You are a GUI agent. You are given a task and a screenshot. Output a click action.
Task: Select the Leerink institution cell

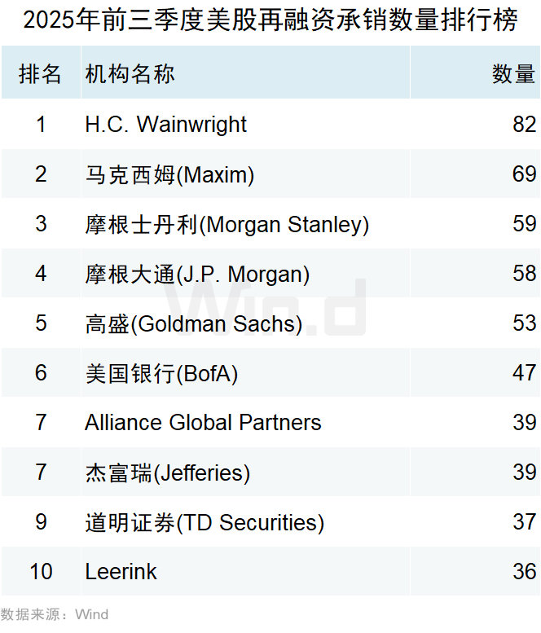click(x=121, y=572)
